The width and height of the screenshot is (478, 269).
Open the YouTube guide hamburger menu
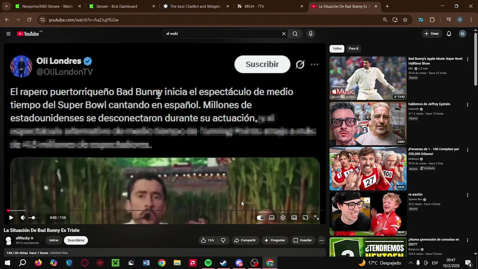tap(8, 34)
